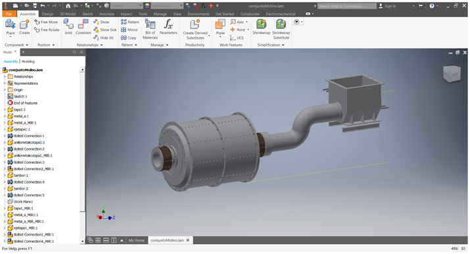
Task: Open the Help question mark button
Action: 432,6
